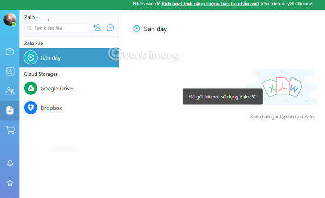The width and height of the screenshot is (325, 198).
Task: Click the Dropbox logo icon
Action: (31, 108)
